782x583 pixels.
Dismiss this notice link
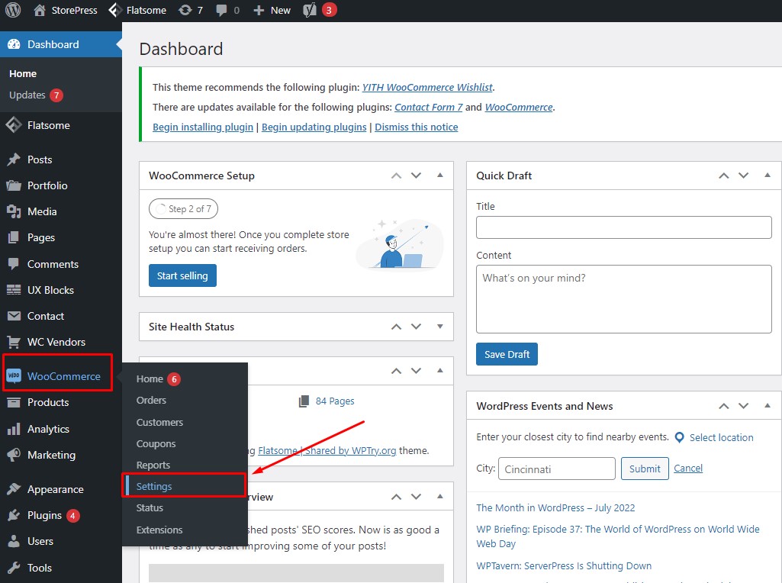[417, 127]
